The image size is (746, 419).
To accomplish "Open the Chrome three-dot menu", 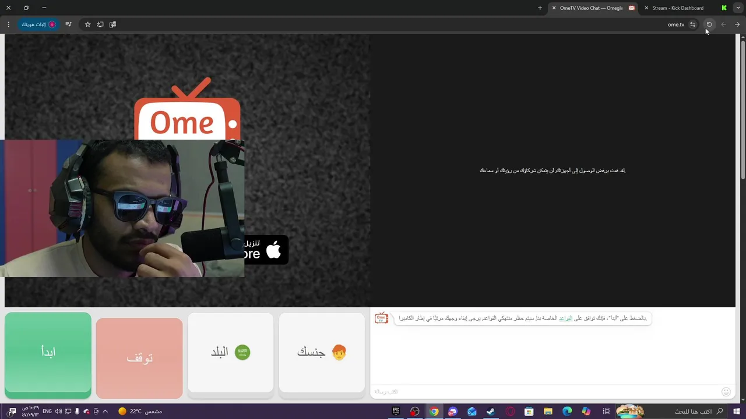I will point(8,24).
